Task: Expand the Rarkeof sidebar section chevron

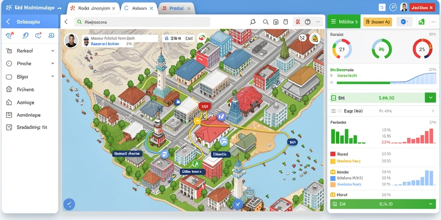Action: click(53, 51)
